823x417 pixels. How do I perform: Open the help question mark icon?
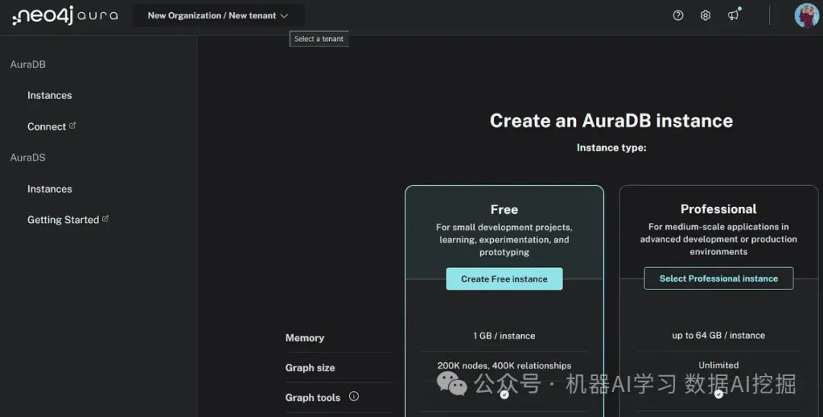(678, 16)
